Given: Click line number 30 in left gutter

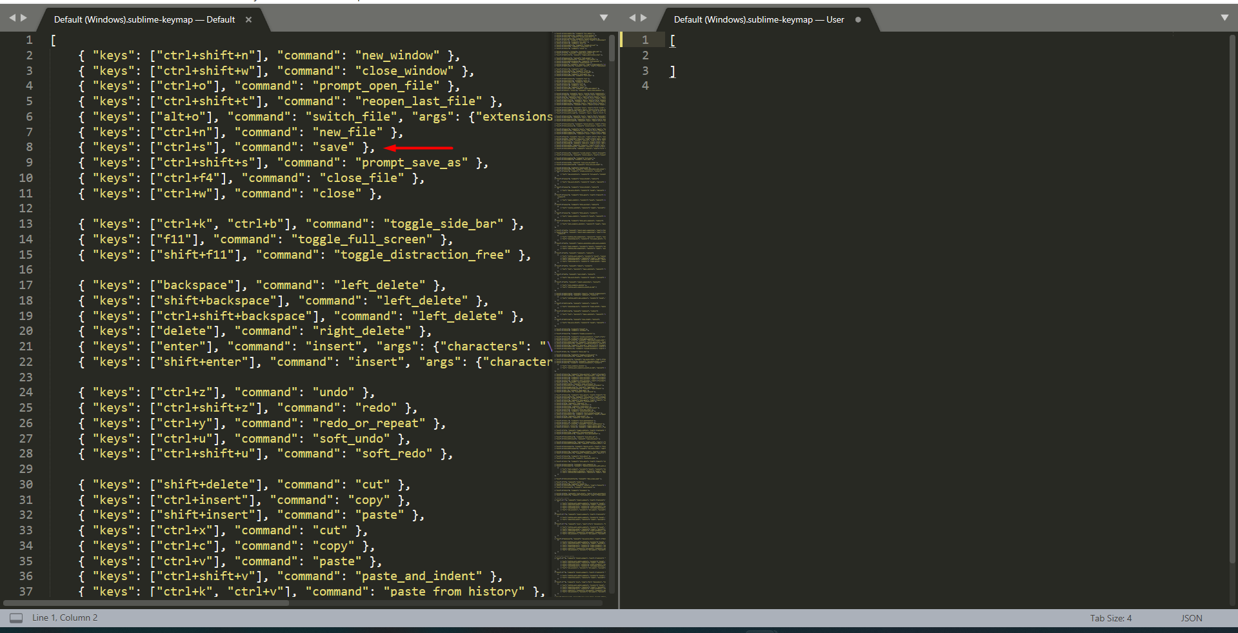Looking at the screenshot, I should coord(26,485).
